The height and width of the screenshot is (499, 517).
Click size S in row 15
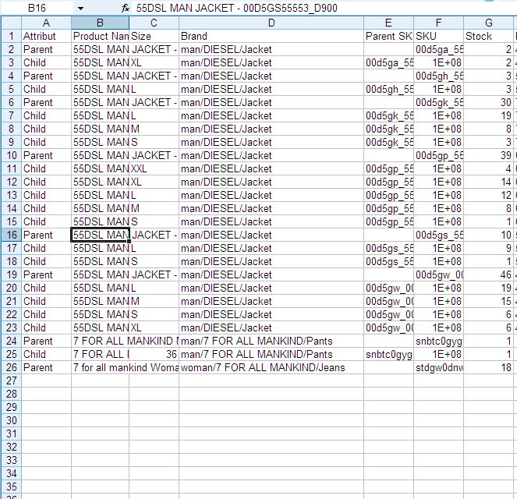[154, 221]
